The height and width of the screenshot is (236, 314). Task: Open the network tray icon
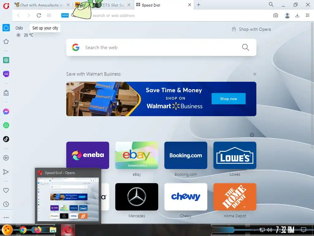262,230
